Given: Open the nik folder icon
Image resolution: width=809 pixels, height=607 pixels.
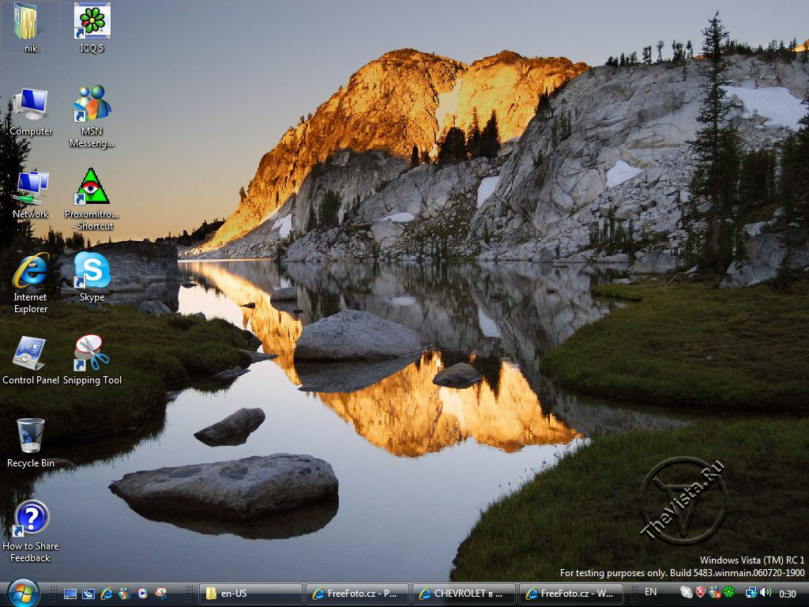Looking at the screenshot, I should click(x=29, y=28).
